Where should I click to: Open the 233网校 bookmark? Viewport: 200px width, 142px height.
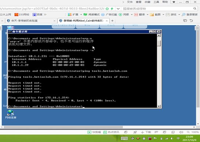[x=22, y=15]
